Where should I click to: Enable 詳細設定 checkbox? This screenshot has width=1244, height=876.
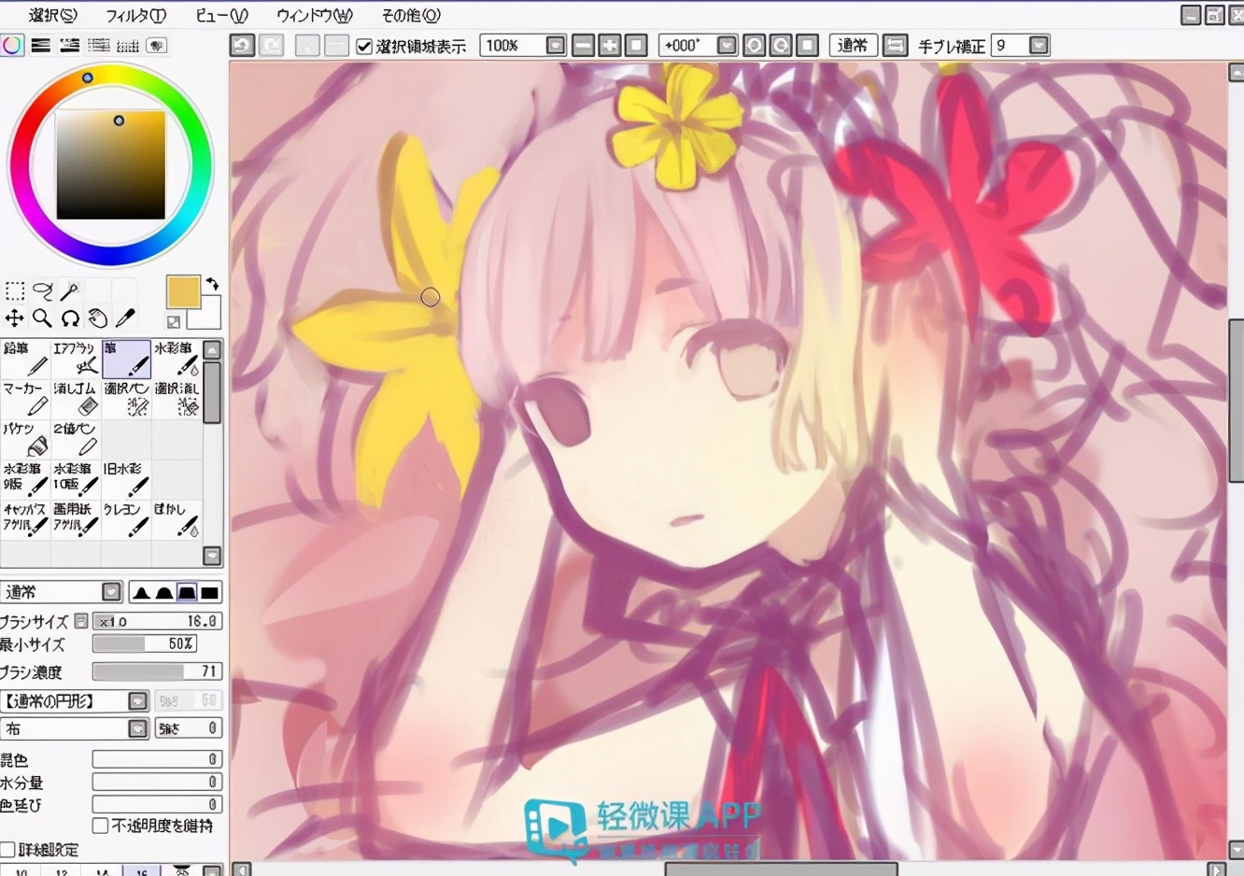pyautogui.click(x=7, y=850)
